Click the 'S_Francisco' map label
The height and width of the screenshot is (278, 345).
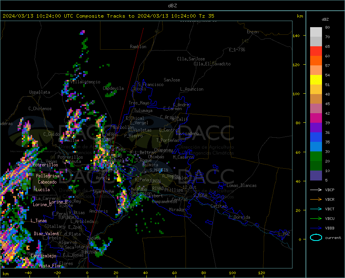click(x=151, y=85)
